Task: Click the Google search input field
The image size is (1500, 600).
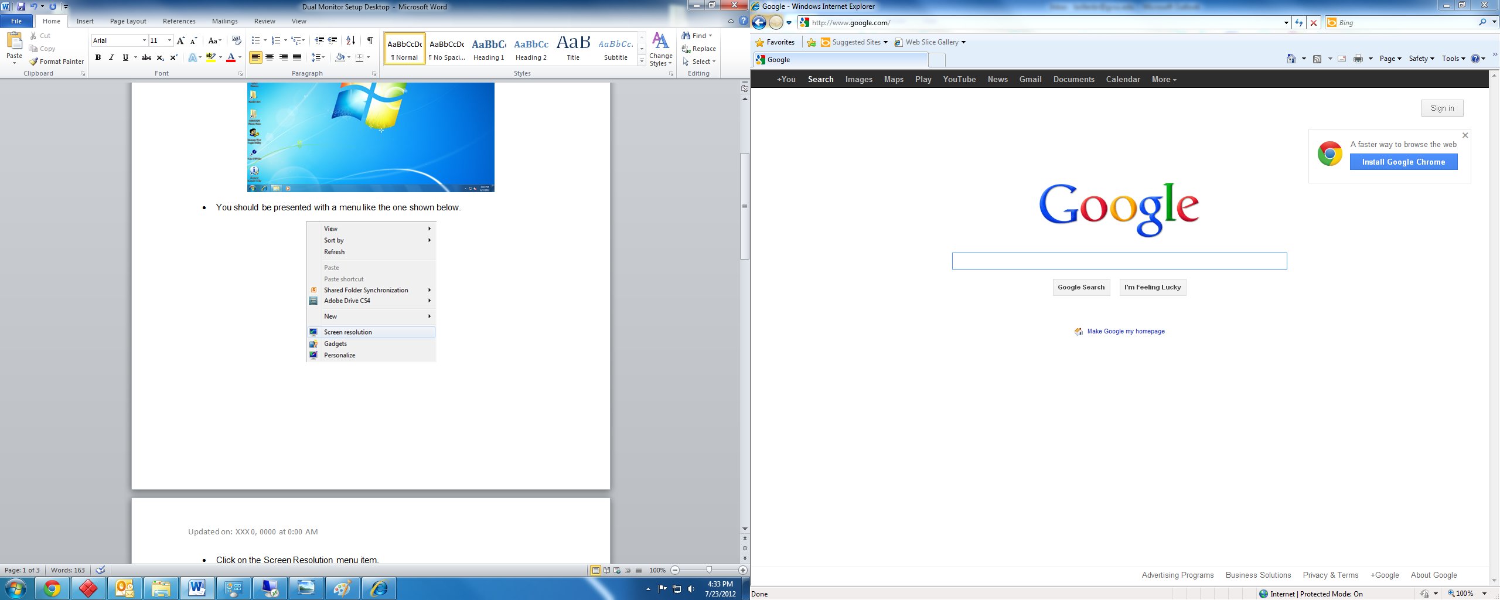Action: point(1119,261)
